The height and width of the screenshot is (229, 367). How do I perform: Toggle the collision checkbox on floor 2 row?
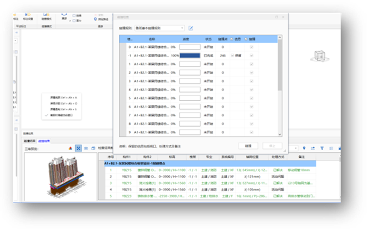(x=251, y=72)
